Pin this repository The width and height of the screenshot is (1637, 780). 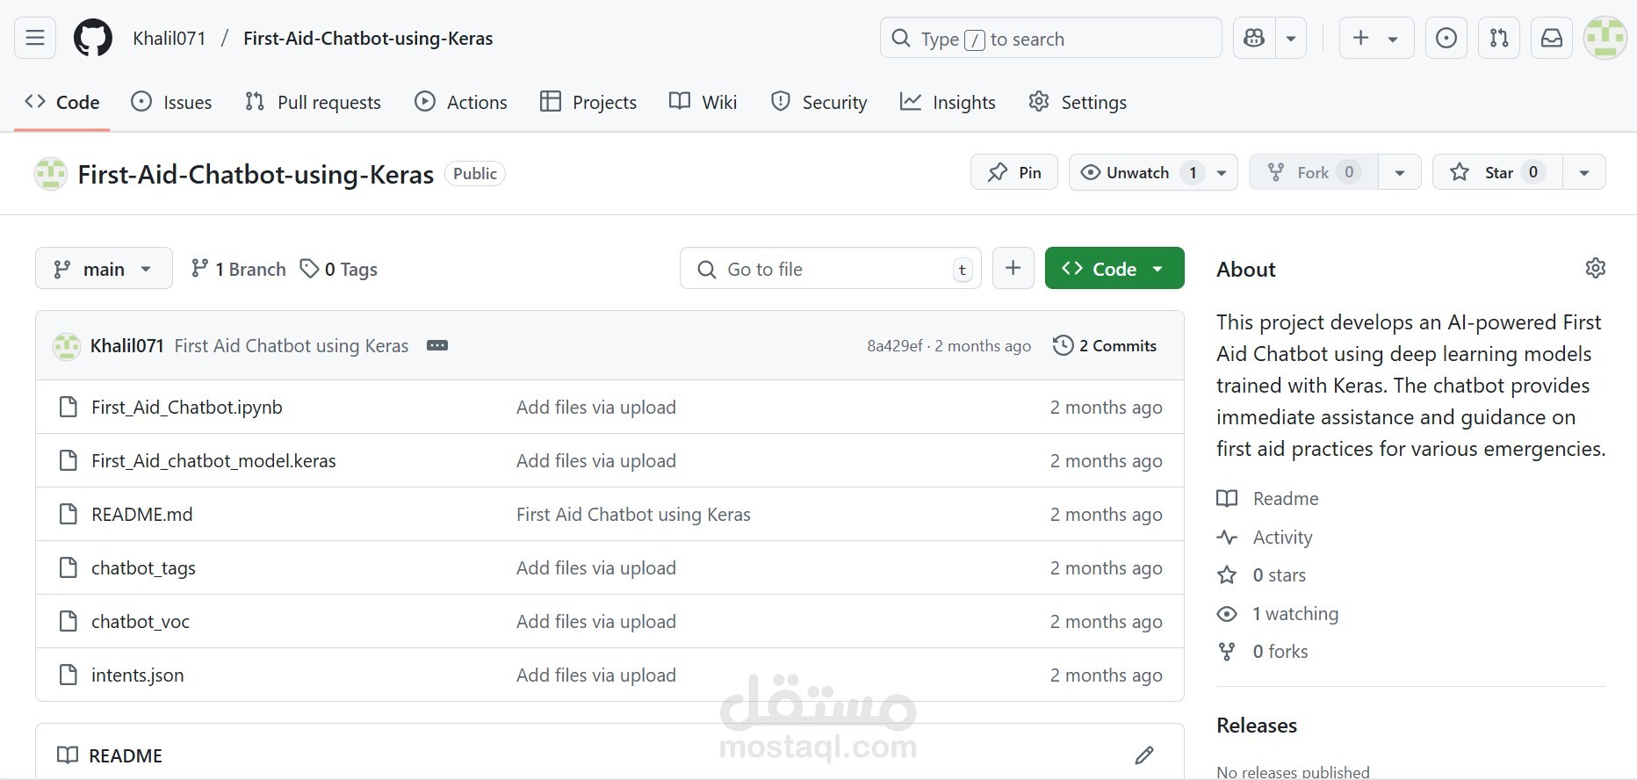pos(1014,172)
